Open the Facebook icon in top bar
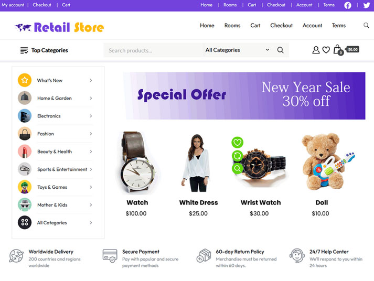The height and width of the screenshot is (281, 374). click(348, 5)
